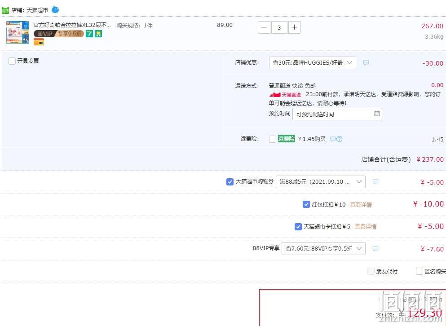This screenshot has width=446, height=326.
Task: Click the green Tmall supermarket logo icon
Action: tap(5, 10)
